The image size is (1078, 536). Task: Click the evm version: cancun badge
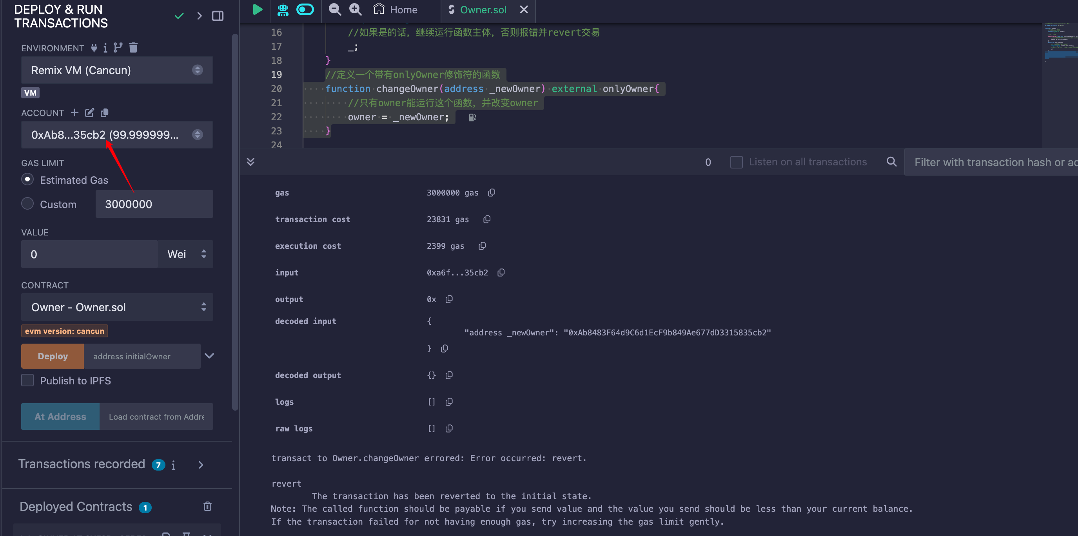tap(65, 331)
